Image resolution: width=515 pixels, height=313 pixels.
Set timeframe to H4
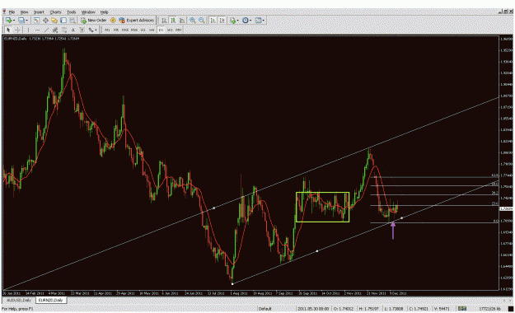tap(152, 30)
